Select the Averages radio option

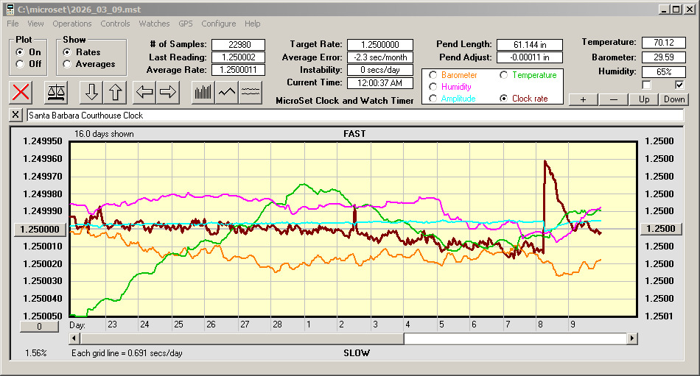[x=67, y=64]
